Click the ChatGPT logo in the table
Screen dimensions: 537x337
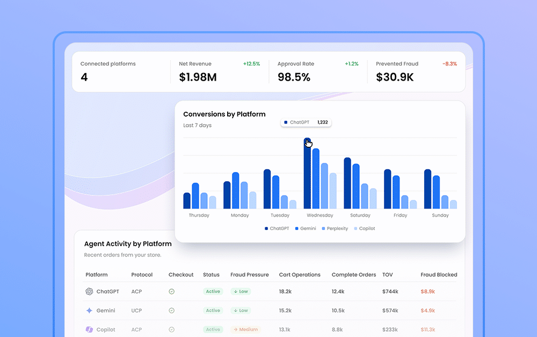(x=89, y=291)
